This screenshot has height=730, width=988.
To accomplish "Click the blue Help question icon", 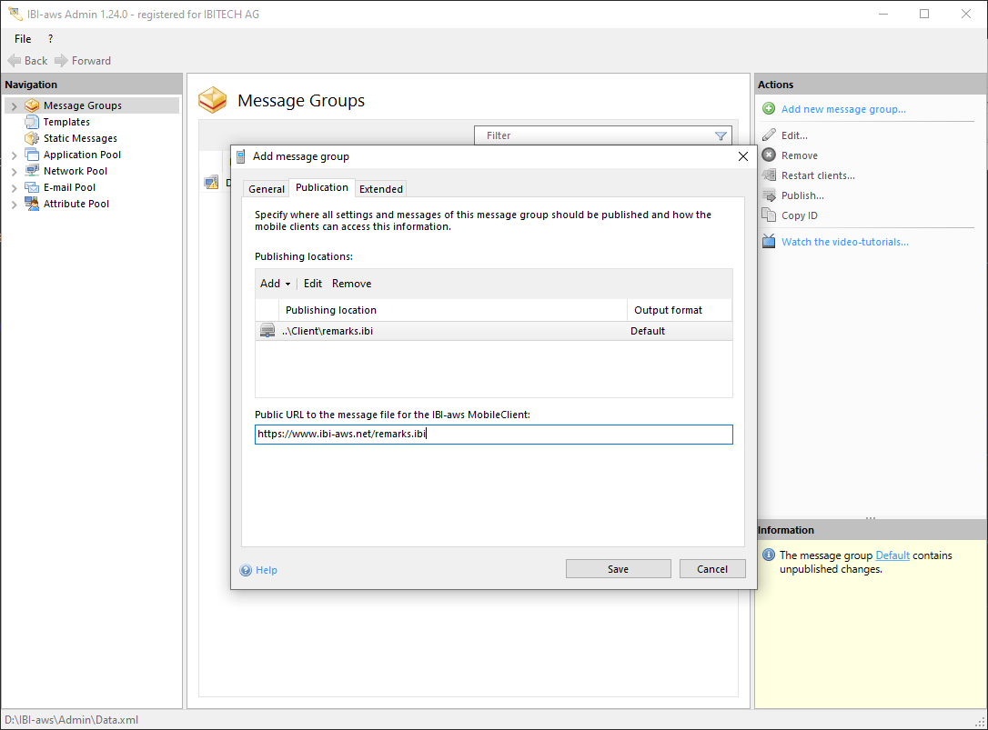I will coord(246,570).
